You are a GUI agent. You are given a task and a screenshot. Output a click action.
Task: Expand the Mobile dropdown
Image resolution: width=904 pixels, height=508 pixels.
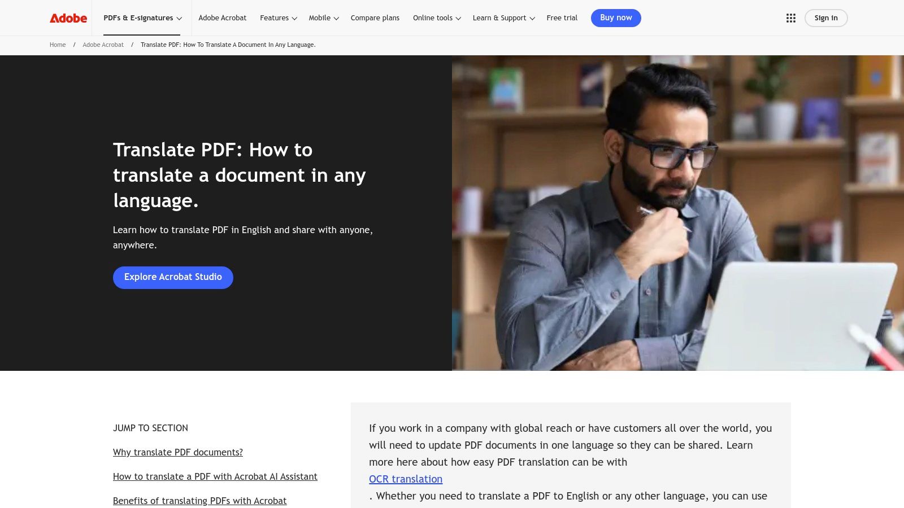tap(323, 17)
